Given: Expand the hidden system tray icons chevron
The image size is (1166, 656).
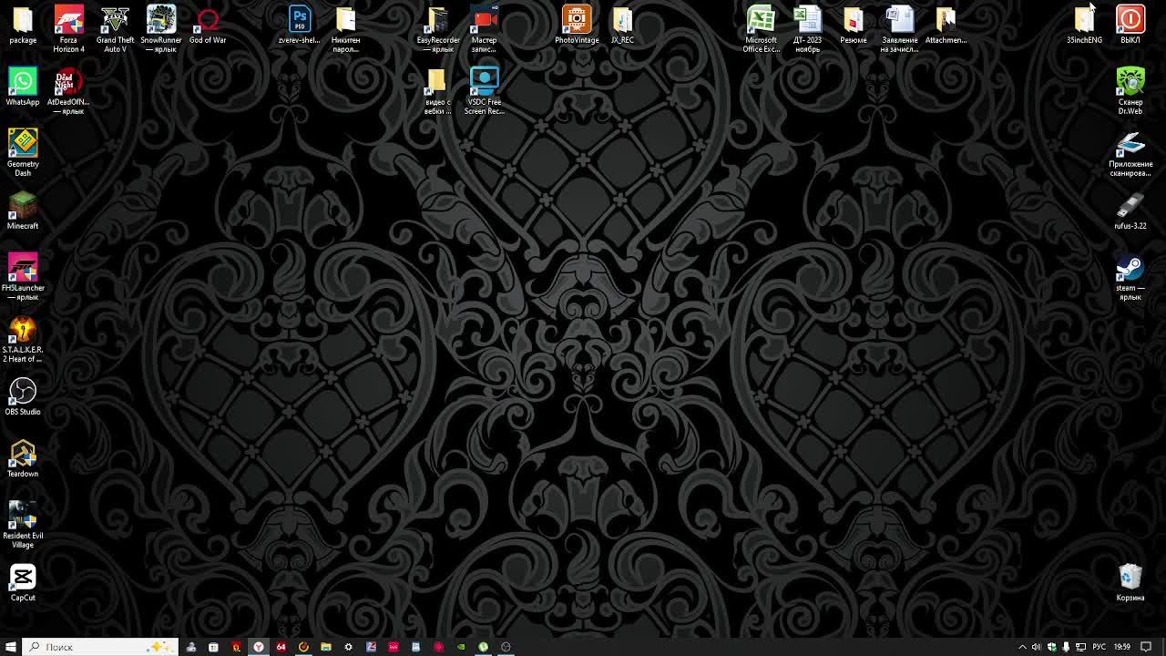Looking at the screenshot, I should (1022, 647).
